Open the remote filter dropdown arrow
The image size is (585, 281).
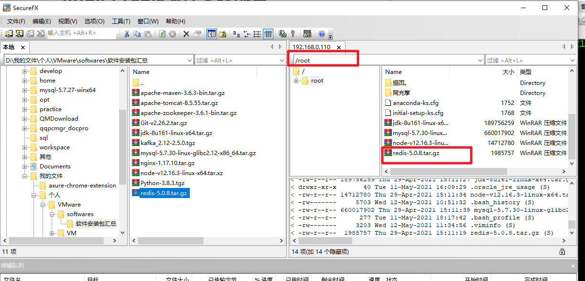tap(573, 60)
